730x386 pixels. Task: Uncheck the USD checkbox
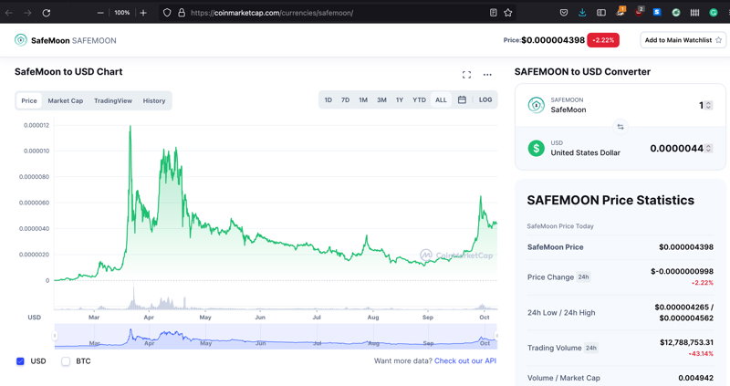[x=20, y=361]
